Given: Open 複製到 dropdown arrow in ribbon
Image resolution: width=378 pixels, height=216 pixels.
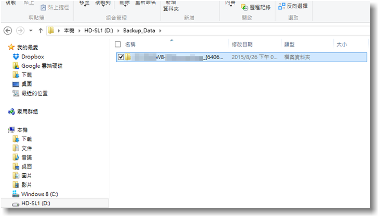Looking at the screenshot, I should 103,6.
